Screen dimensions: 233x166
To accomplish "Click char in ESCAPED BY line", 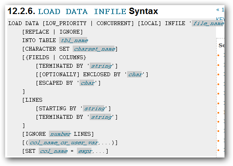I will pos(87,83).
